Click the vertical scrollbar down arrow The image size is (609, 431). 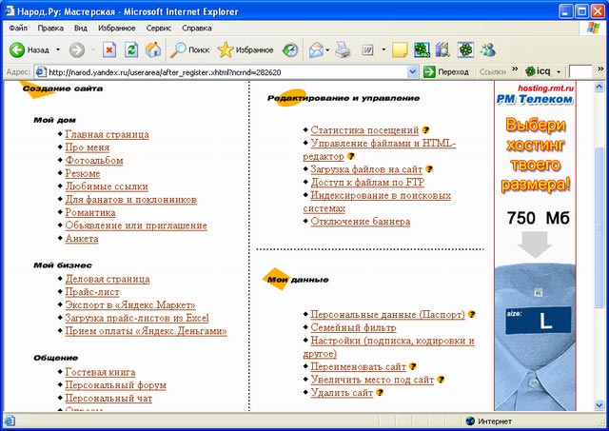pos(599,405)
